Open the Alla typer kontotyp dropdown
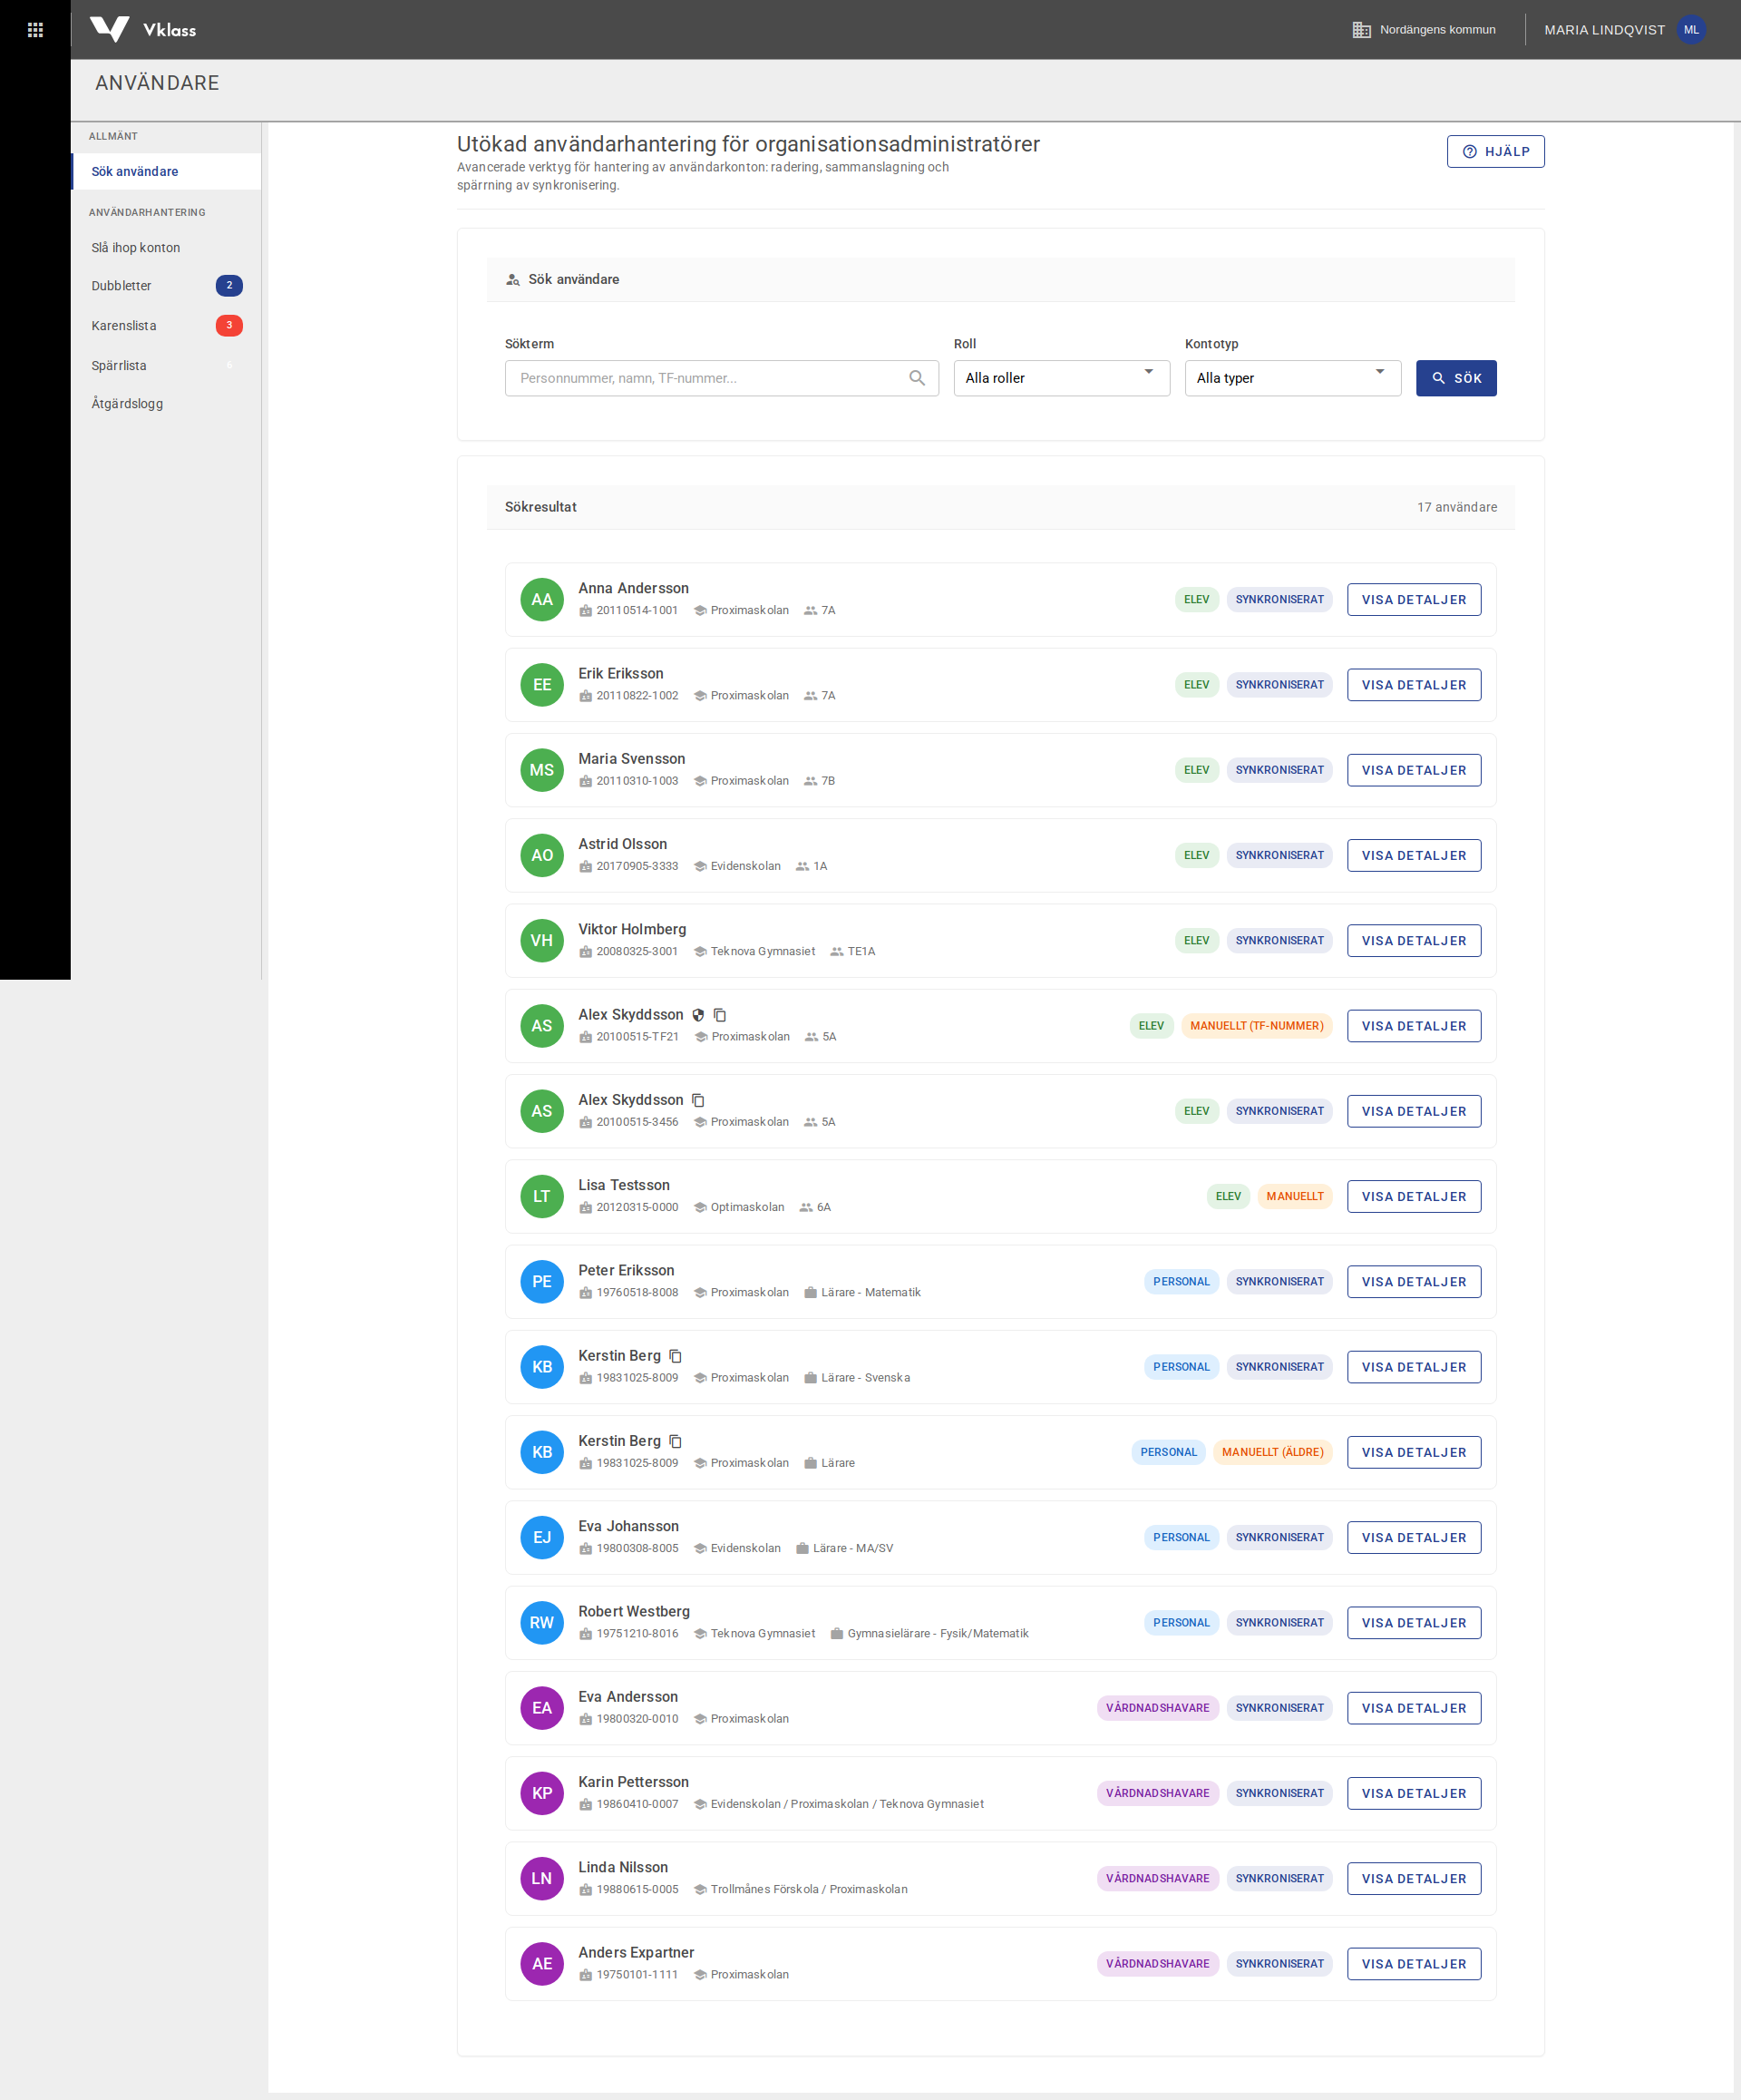1741x2100 pixels. point(1292,378)
